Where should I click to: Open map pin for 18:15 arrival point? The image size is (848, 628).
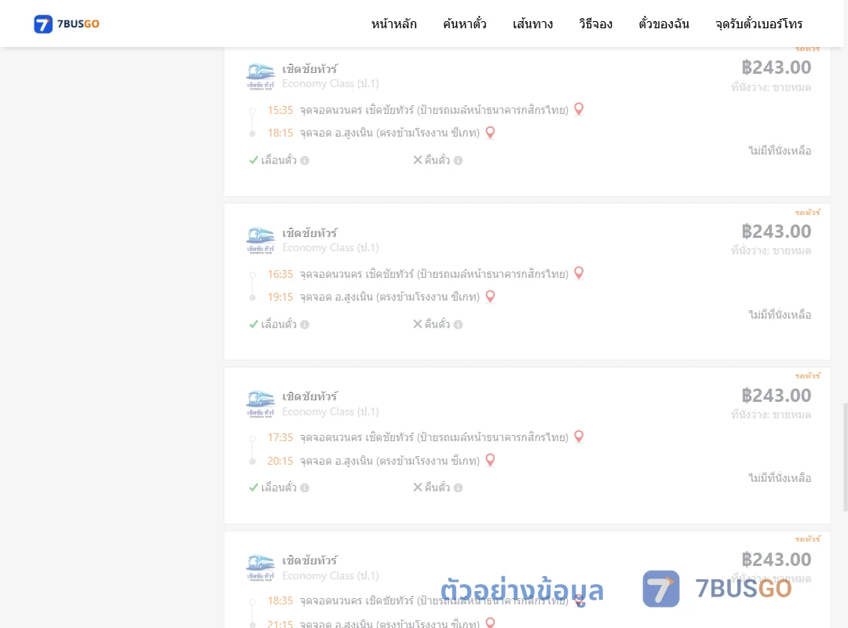point(490,133)
